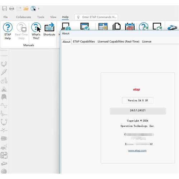The height and width of the screenshot is (179, 179).
Task: Select the network nodes mode icon in sidebar
Action: 4,64
